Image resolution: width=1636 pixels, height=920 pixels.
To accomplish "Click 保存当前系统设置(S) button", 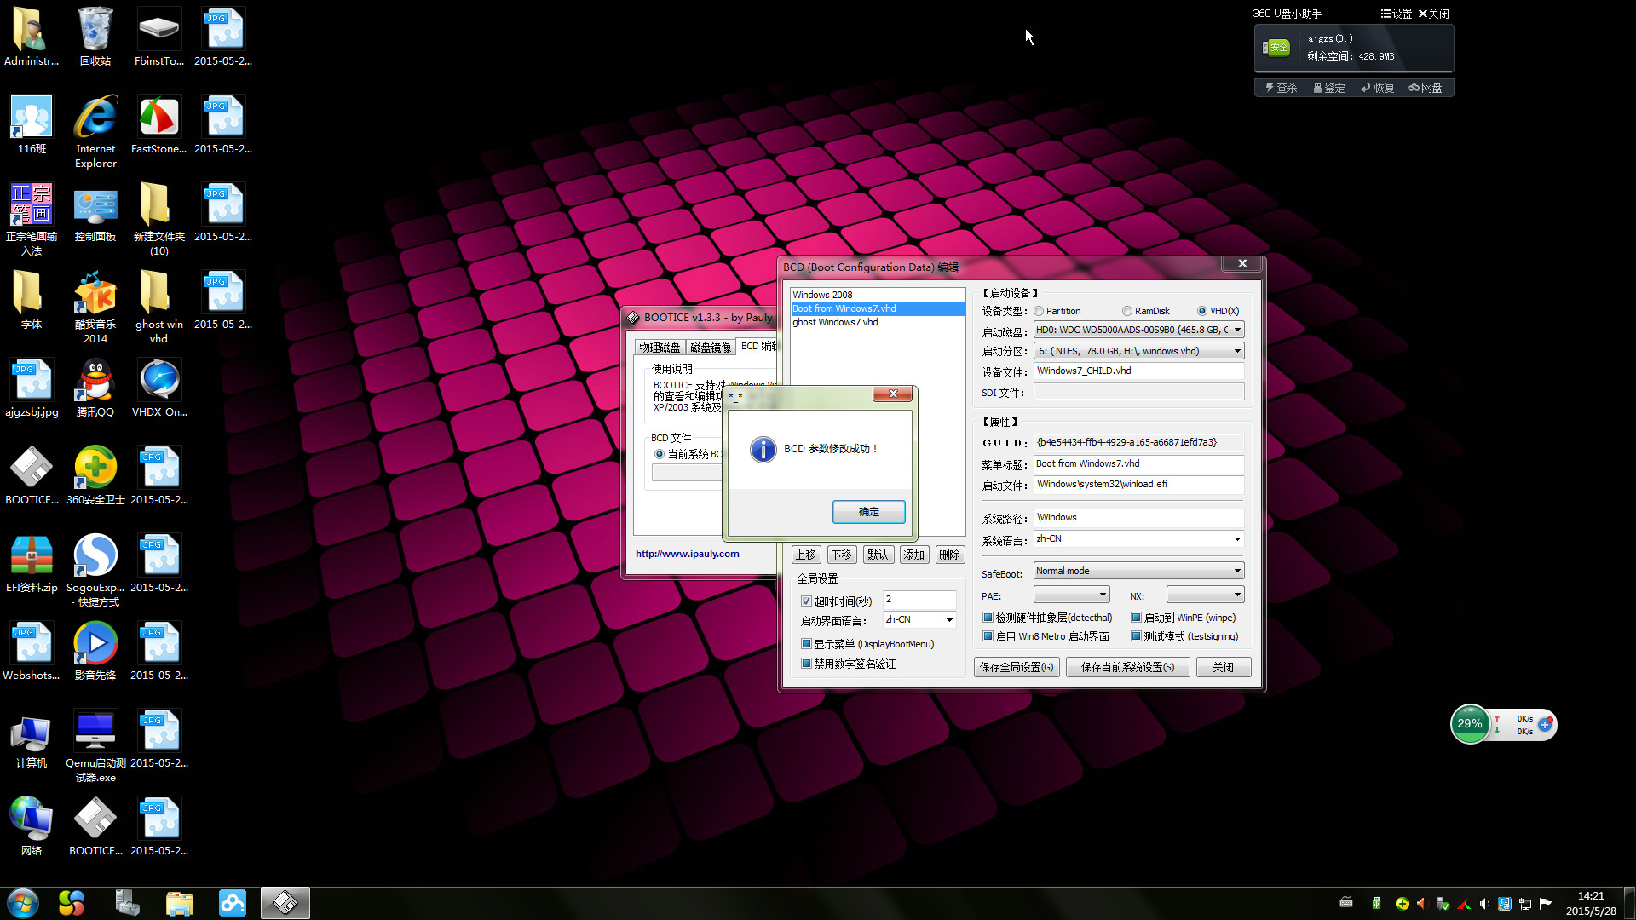I will point(1127,667).
